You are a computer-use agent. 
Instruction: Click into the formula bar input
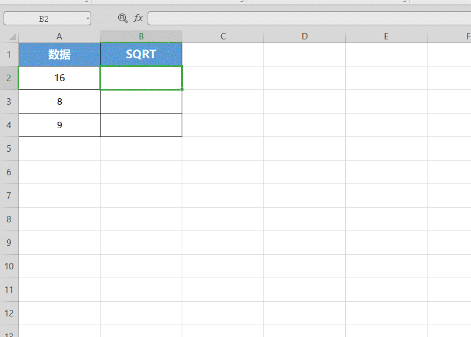306,18
